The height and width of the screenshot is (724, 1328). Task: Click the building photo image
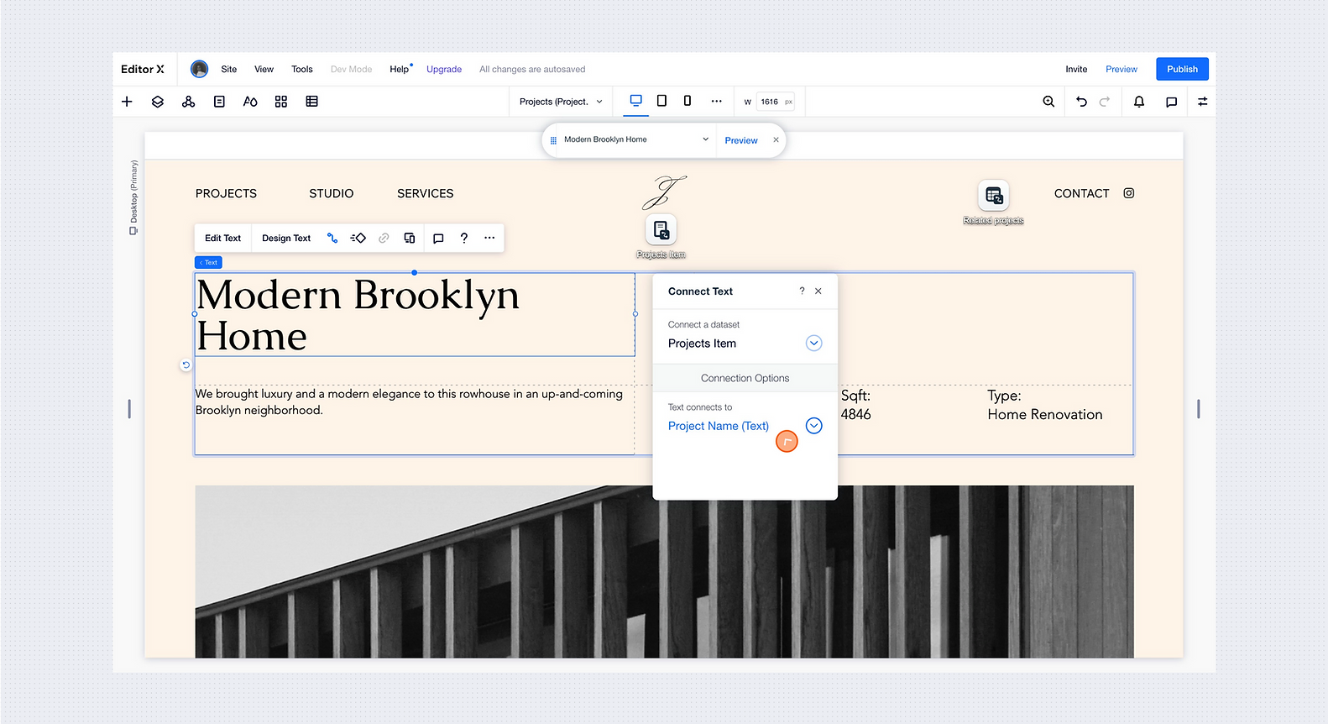click(x=664, y=571)
